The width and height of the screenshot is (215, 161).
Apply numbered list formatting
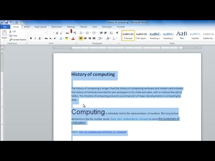coord(87,33)
